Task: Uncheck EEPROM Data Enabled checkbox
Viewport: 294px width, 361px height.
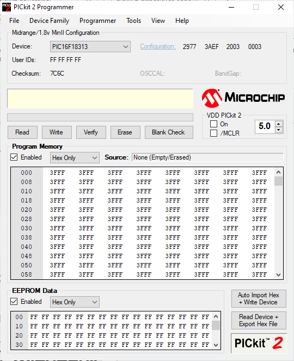Action: click(x=14, y=301)
